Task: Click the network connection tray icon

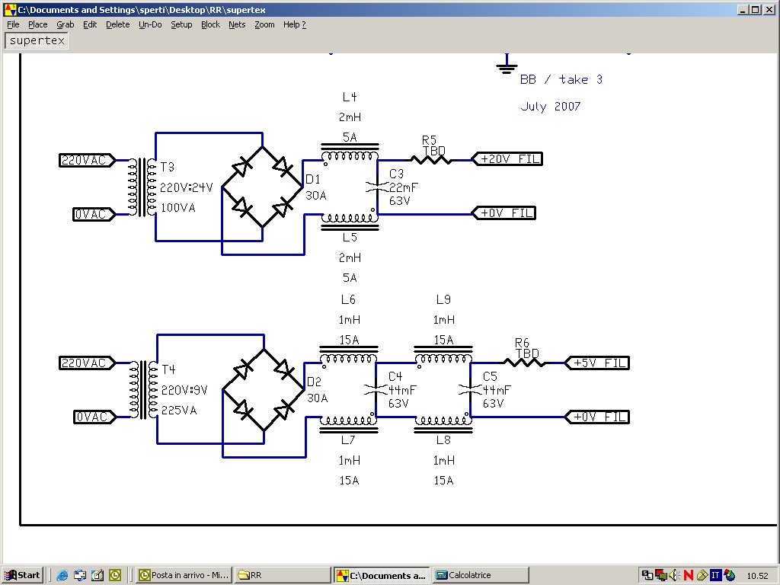Action: [x=647, y=575]
